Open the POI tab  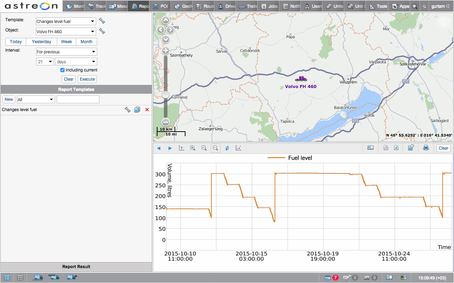point(160,6)
